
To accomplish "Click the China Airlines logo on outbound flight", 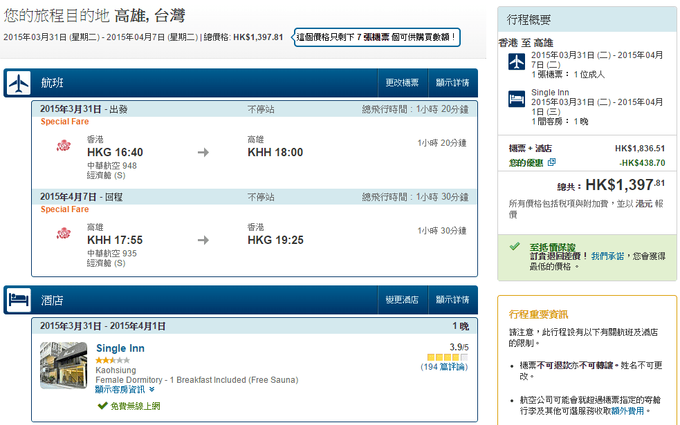I will 64,146.
